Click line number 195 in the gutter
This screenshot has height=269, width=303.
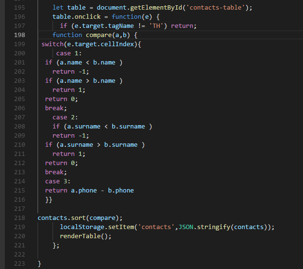(x=20, y=8)
